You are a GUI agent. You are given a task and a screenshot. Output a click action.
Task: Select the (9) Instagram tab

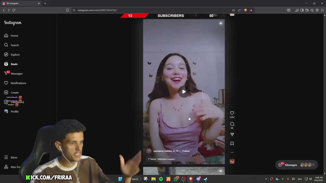(x=21, y=3)
